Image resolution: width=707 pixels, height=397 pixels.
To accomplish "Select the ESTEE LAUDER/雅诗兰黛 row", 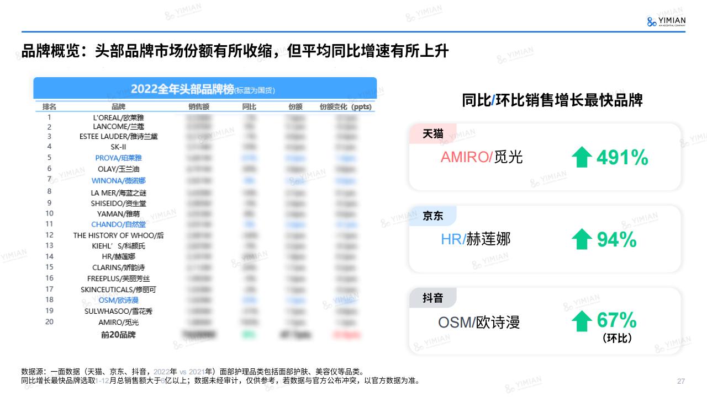I will click(204, 136).
